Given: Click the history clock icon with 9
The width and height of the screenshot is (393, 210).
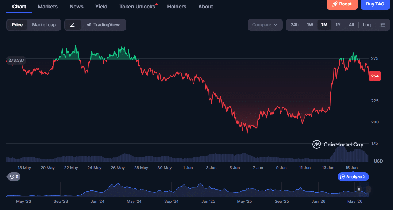Looking at the screenshot, I should [x=14, y=177].
